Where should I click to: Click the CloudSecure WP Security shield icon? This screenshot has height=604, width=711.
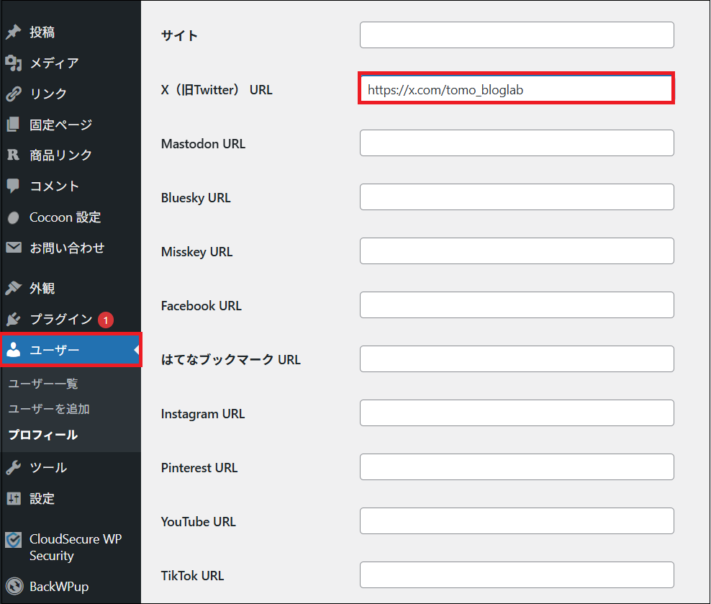tap(13, 538)
